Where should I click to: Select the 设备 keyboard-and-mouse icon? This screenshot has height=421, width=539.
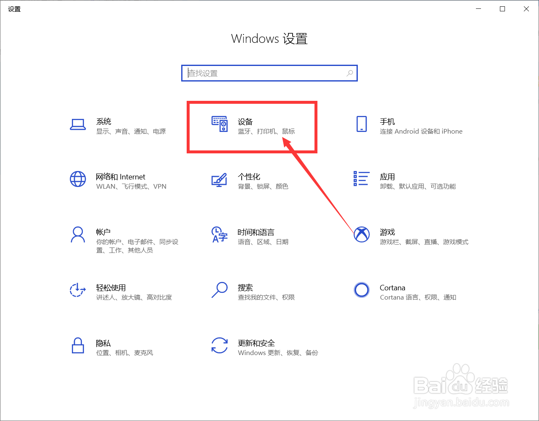click(x=219, y=125)
